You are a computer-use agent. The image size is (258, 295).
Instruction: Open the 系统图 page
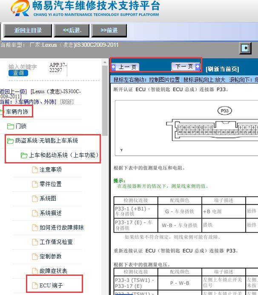pyautogui.click(x=48, y=199)
